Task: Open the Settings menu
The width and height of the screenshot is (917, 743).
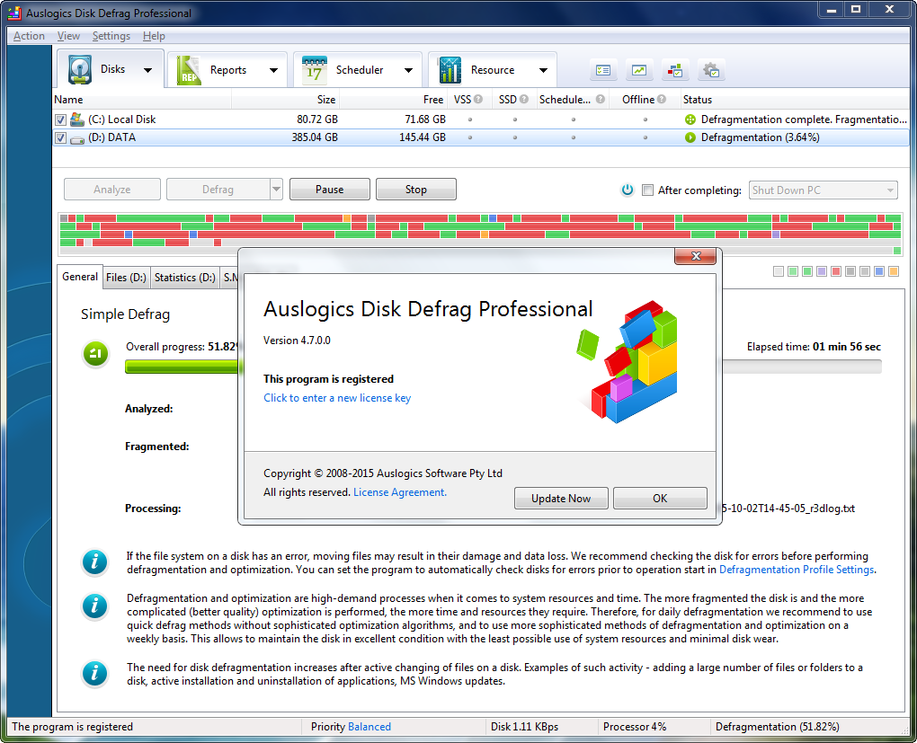Action: coord(111,36)
